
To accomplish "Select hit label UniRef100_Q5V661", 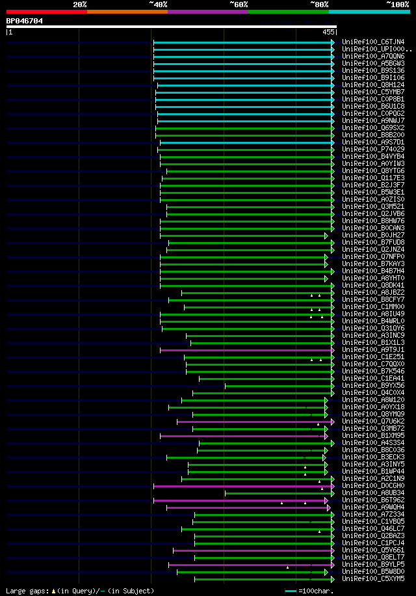I will point(373,550).
